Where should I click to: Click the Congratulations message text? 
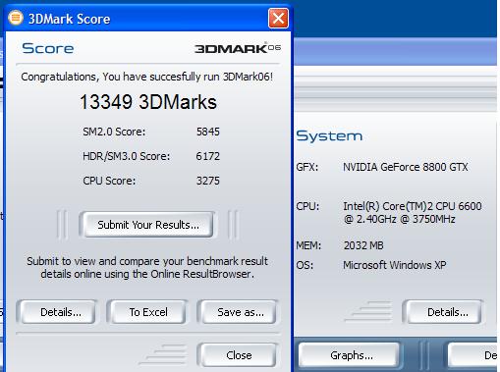(147, 77)
